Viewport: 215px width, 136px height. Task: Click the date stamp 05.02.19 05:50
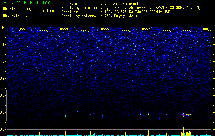(17, 16)
